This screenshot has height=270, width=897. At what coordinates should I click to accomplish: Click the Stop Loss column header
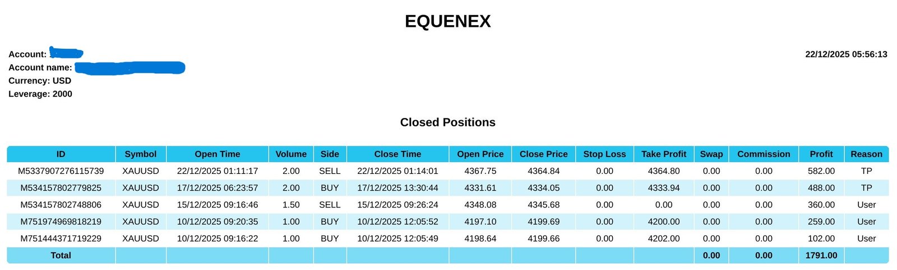point(604,154)
